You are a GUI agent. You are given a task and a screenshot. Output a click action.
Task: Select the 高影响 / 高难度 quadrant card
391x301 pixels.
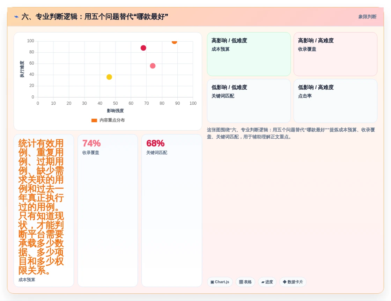(x=335, y=54)
